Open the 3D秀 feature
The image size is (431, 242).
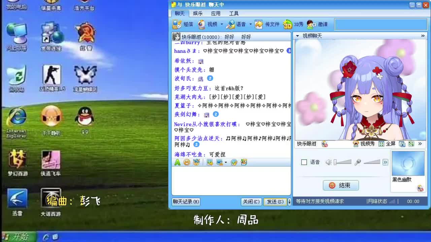click(x=293, y=24)
